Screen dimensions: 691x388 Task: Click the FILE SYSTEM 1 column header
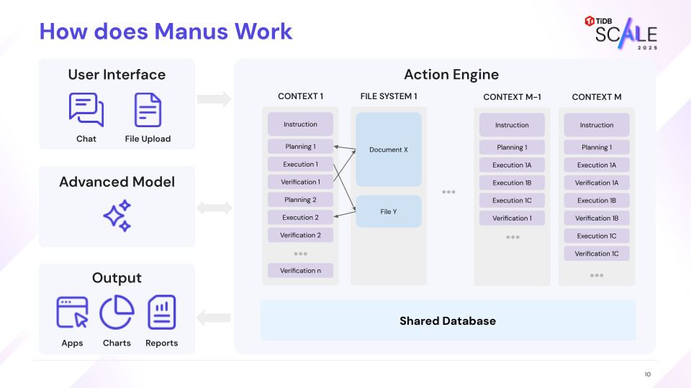389,96
